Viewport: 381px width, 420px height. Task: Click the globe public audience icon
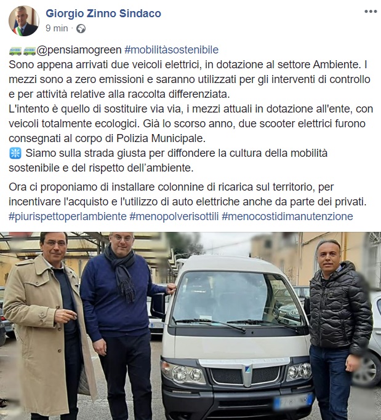click(81, 28)
